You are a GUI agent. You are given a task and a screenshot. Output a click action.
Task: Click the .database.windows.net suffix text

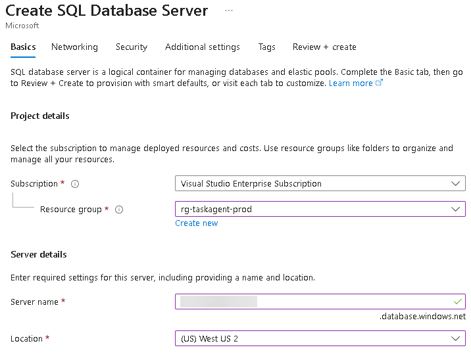tap(422, 317)
